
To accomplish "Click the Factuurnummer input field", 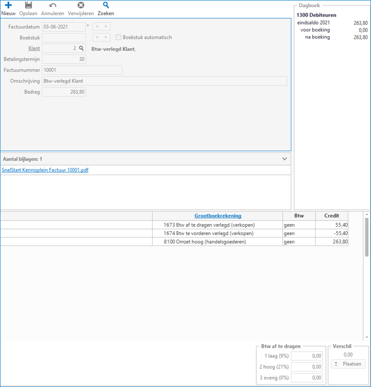I will [82, 70].
